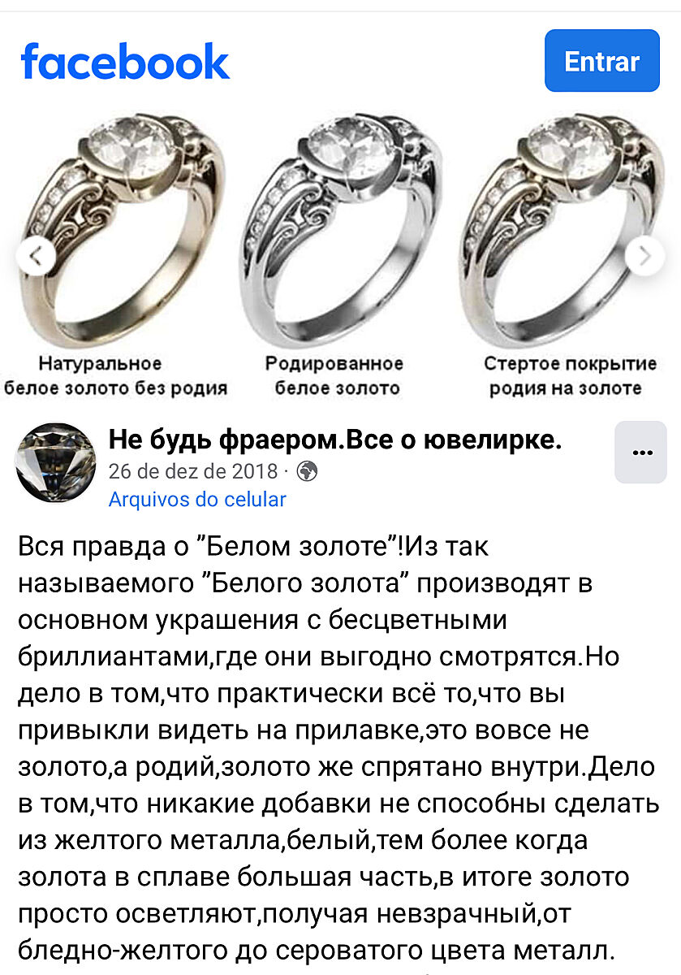Viewport: 681px width, 975px height.
Task: Click the Натуральное белое золото без родия caption
Action: click(x=115, y=375)
